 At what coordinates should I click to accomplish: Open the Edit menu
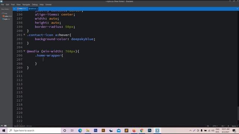point(7,4)
